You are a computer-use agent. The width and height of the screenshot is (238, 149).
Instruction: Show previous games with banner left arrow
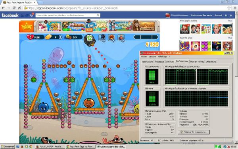tap(35, 27)
